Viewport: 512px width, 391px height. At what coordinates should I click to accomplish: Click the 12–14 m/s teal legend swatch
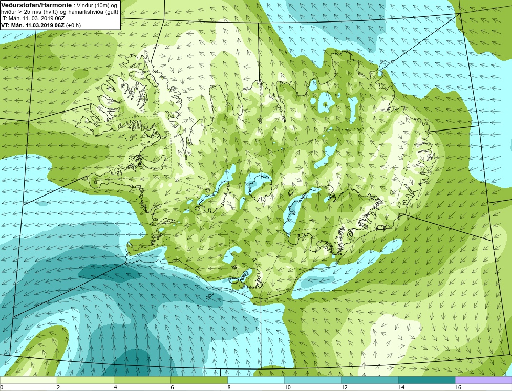coord(369,380)
